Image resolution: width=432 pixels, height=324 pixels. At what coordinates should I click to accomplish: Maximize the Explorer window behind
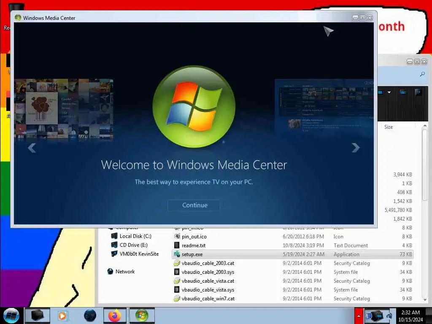click(x=417, y=62)
